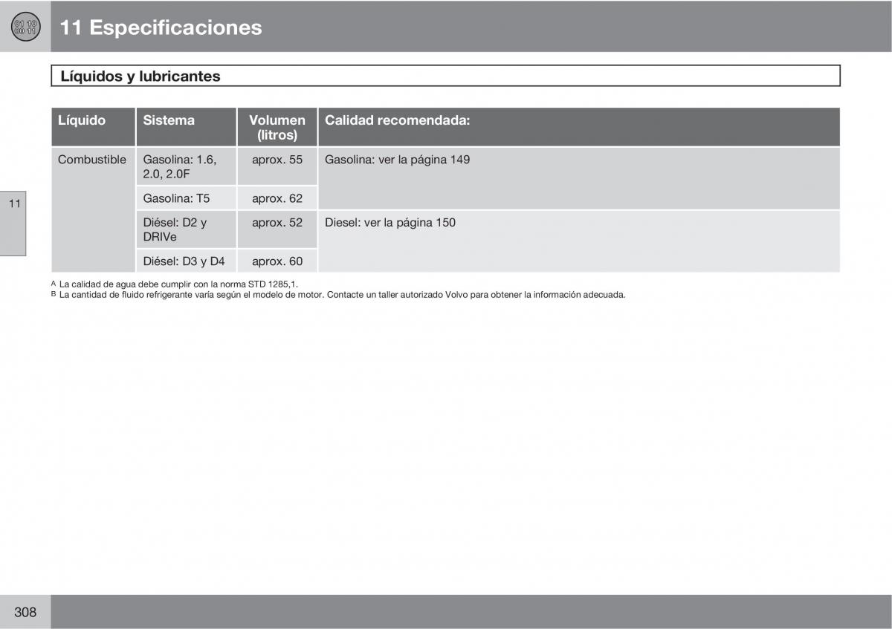Click the chapter icon beside the Especificaciones title
Screen dimensions: 892x629
click(x=25, y=27)
